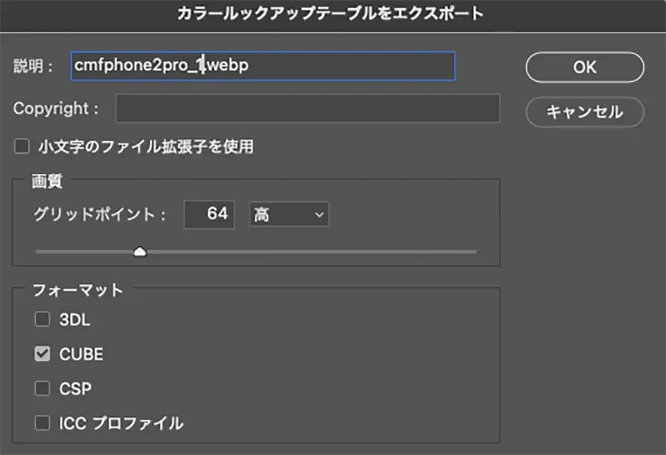Click the far left end of quality slider track

tap(38, 252)
